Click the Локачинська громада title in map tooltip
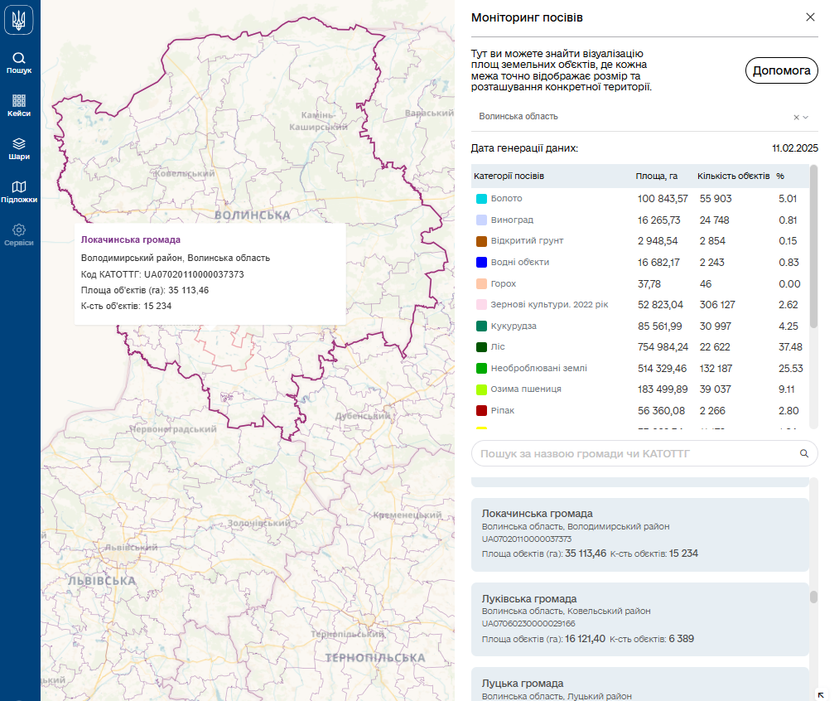This screenshot has width=839, height=701. tap(131, 239)
